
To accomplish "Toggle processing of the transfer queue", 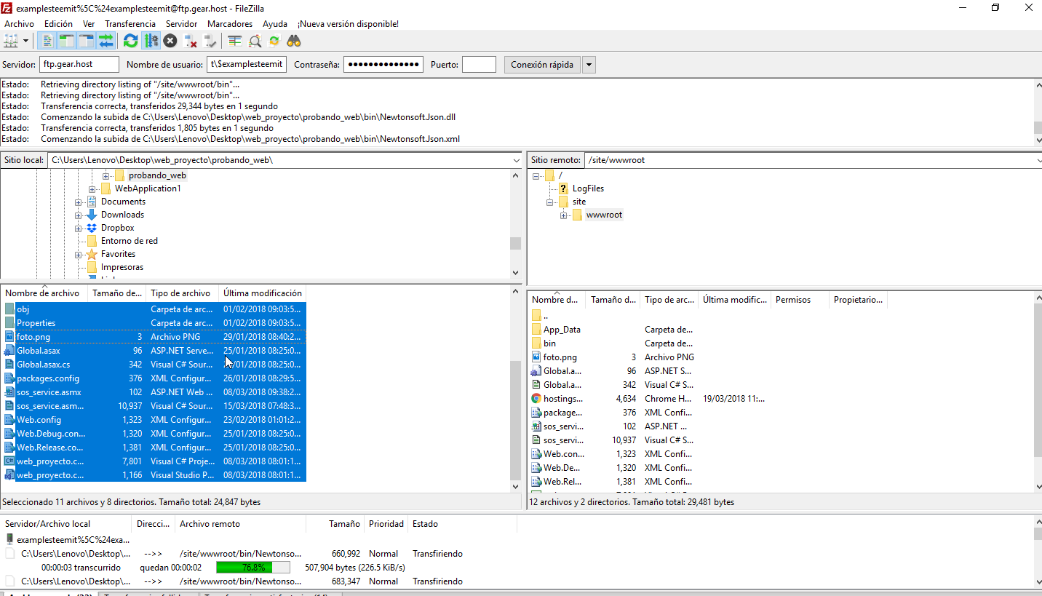I will [x=151, y=41].
